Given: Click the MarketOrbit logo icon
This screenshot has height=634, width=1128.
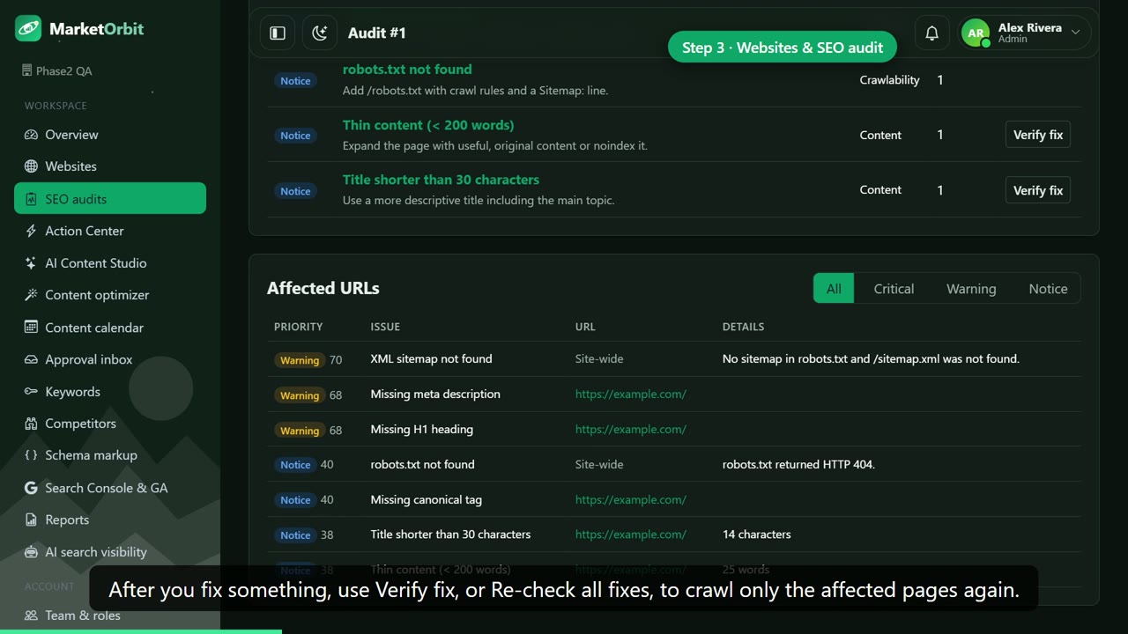Looking at the screenshot, I should (28, 28).
